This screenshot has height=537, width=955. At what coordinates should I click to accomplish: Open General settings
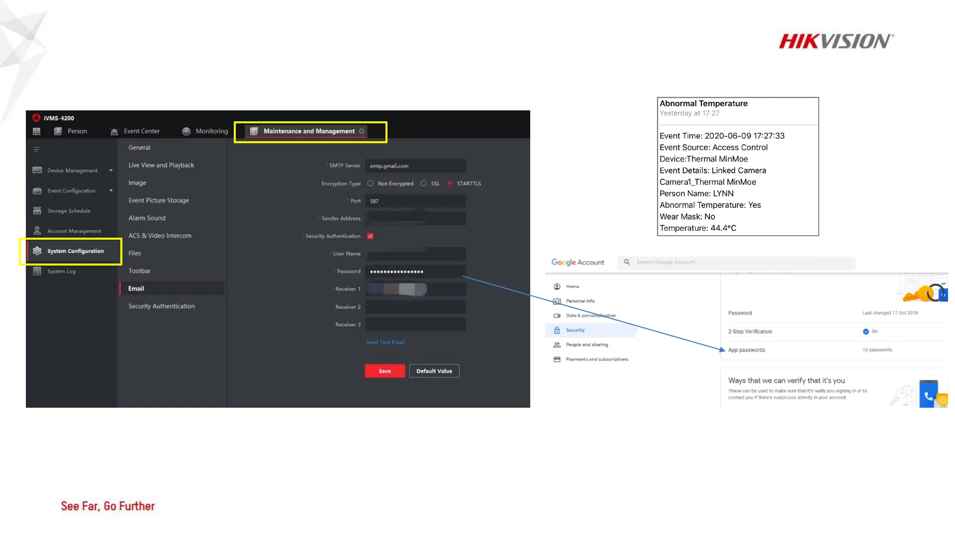pyautogui.click(x=139, y=148)
